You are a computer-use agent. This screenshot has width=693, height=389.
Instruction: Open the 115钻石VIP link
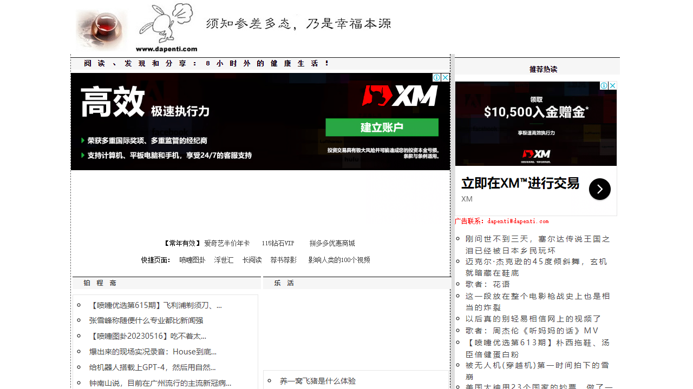pyautogui.click(x=278, y=243)
